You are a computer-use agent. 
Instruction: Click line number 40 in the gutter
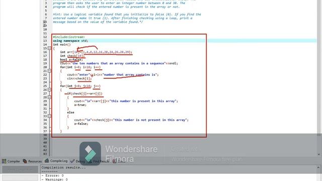45,142
